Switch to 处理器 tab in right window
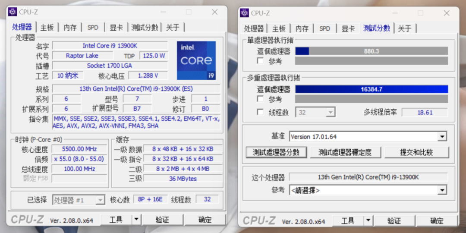 (x=254, y=29)
